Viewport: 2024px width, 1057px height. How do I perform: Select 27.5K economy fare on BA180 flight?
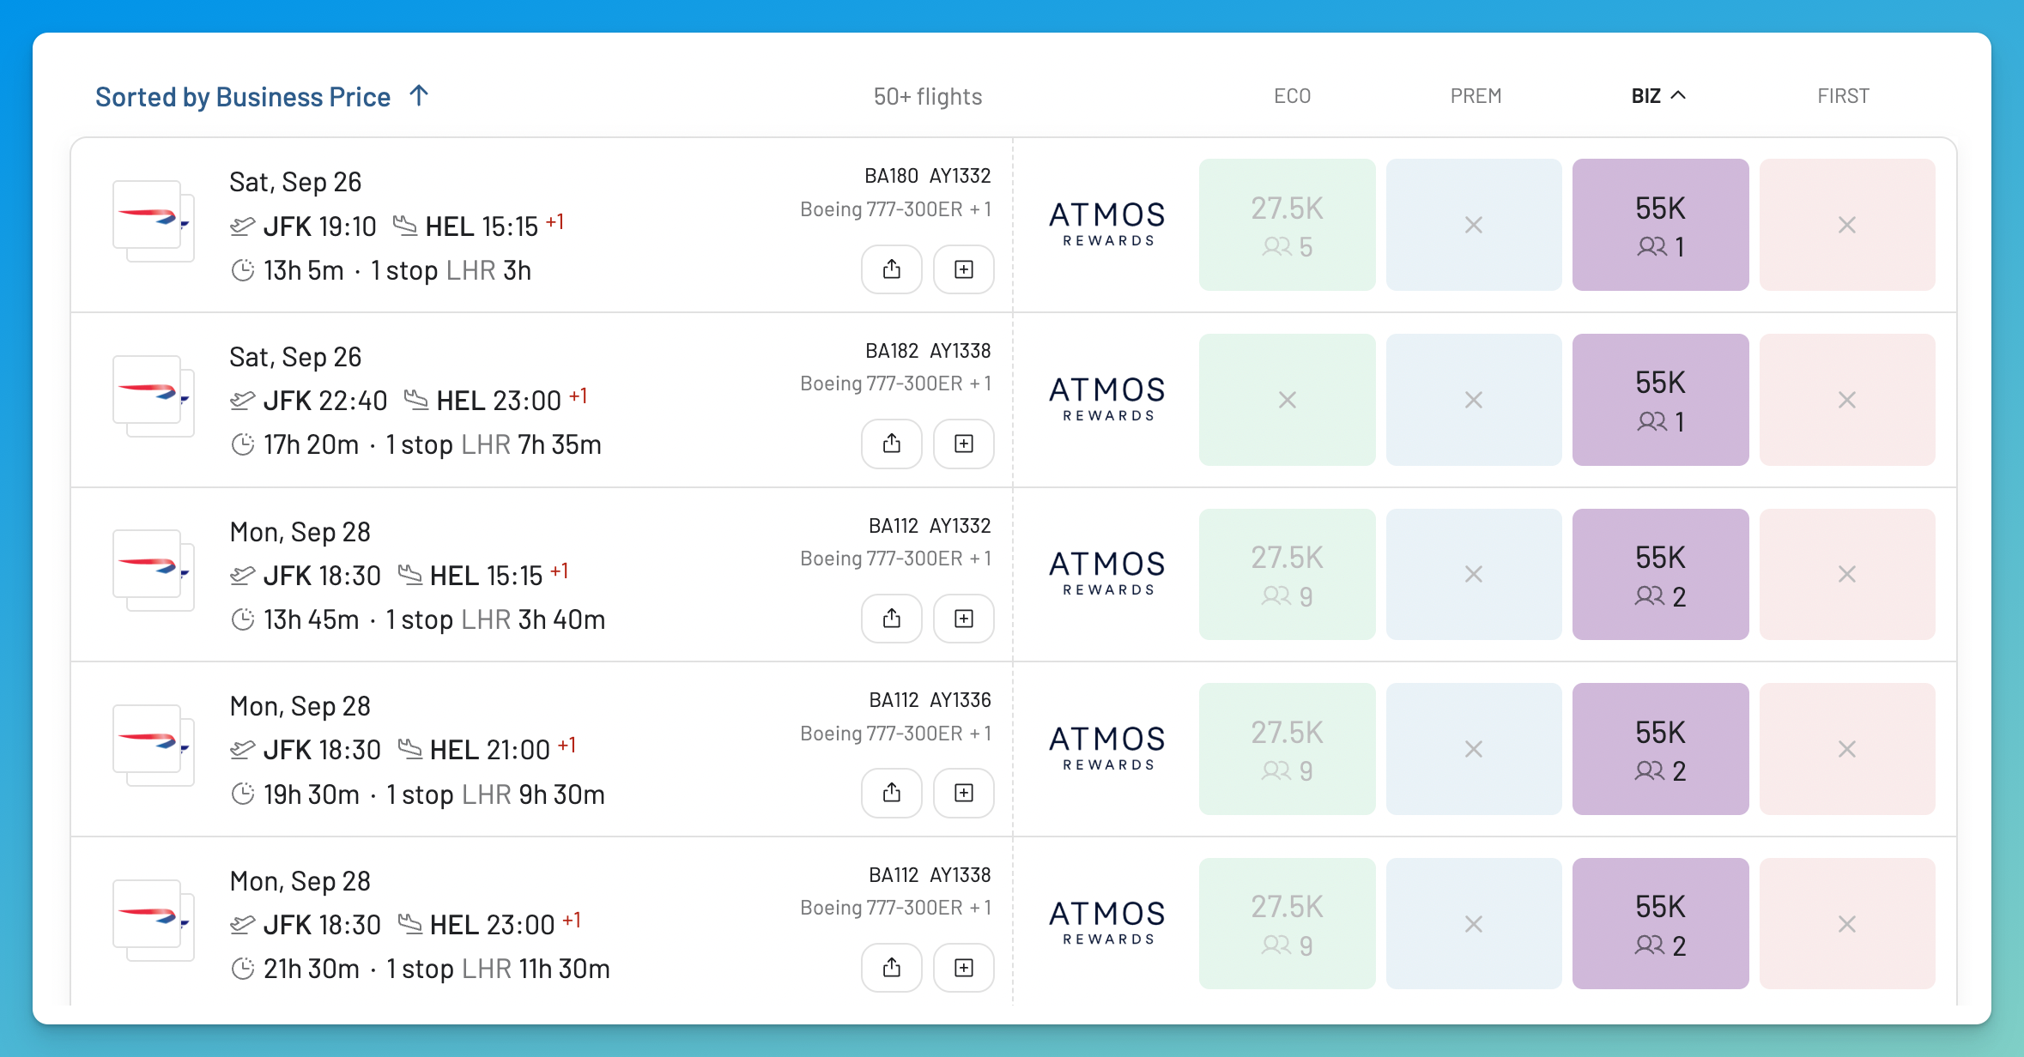pyautogui.click(x=1287, y=225)
